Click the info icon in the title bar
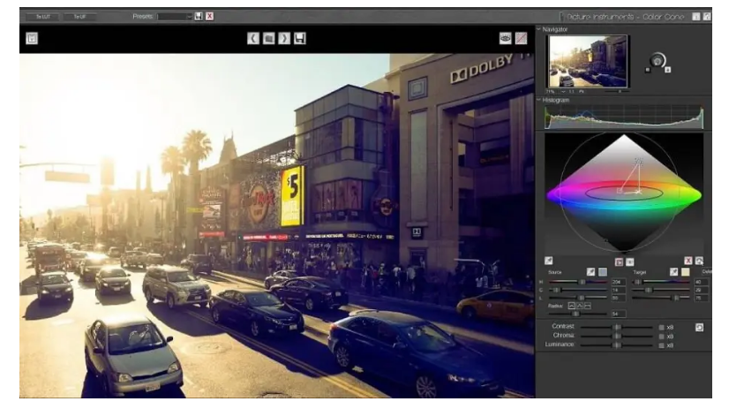Image resolution: width=729 pixels, height=409 pixels. 696,16
